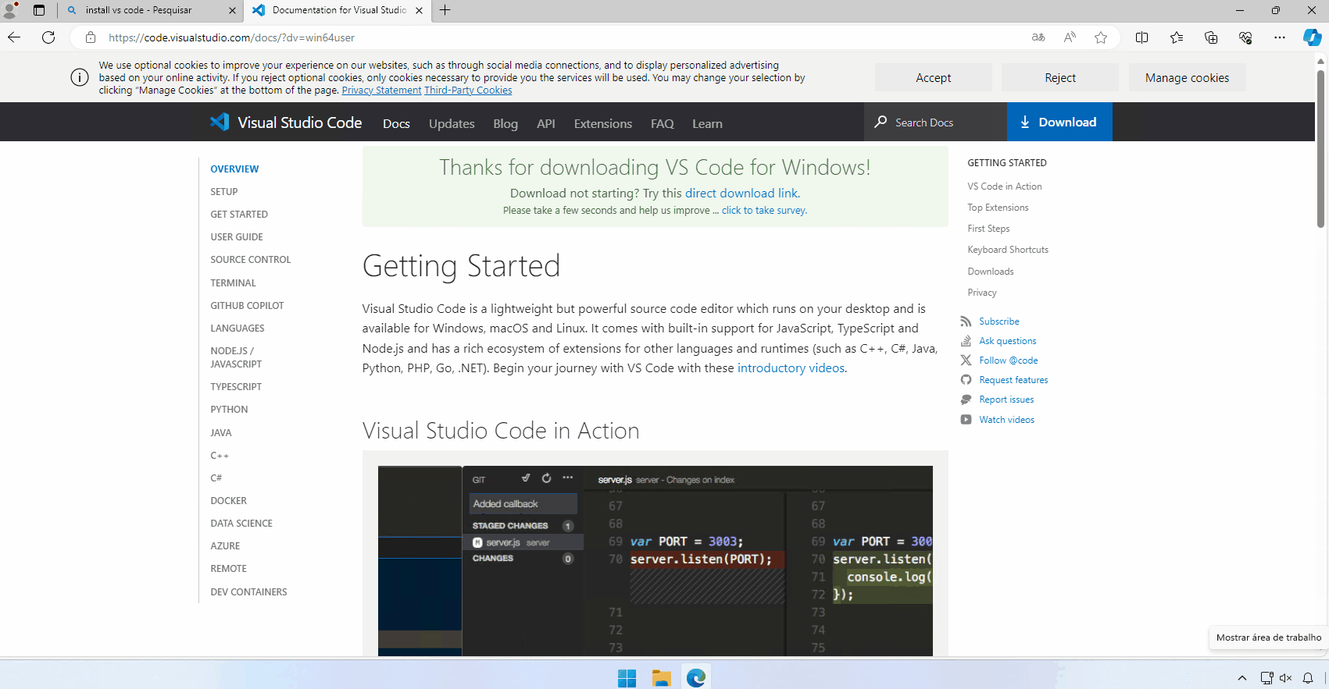Expand SETUP section in left sidebar

click(224, 191)
